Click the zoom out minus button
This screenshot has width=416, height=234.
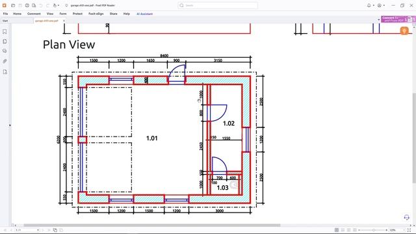pyautogui.click(x=359, y=230)
